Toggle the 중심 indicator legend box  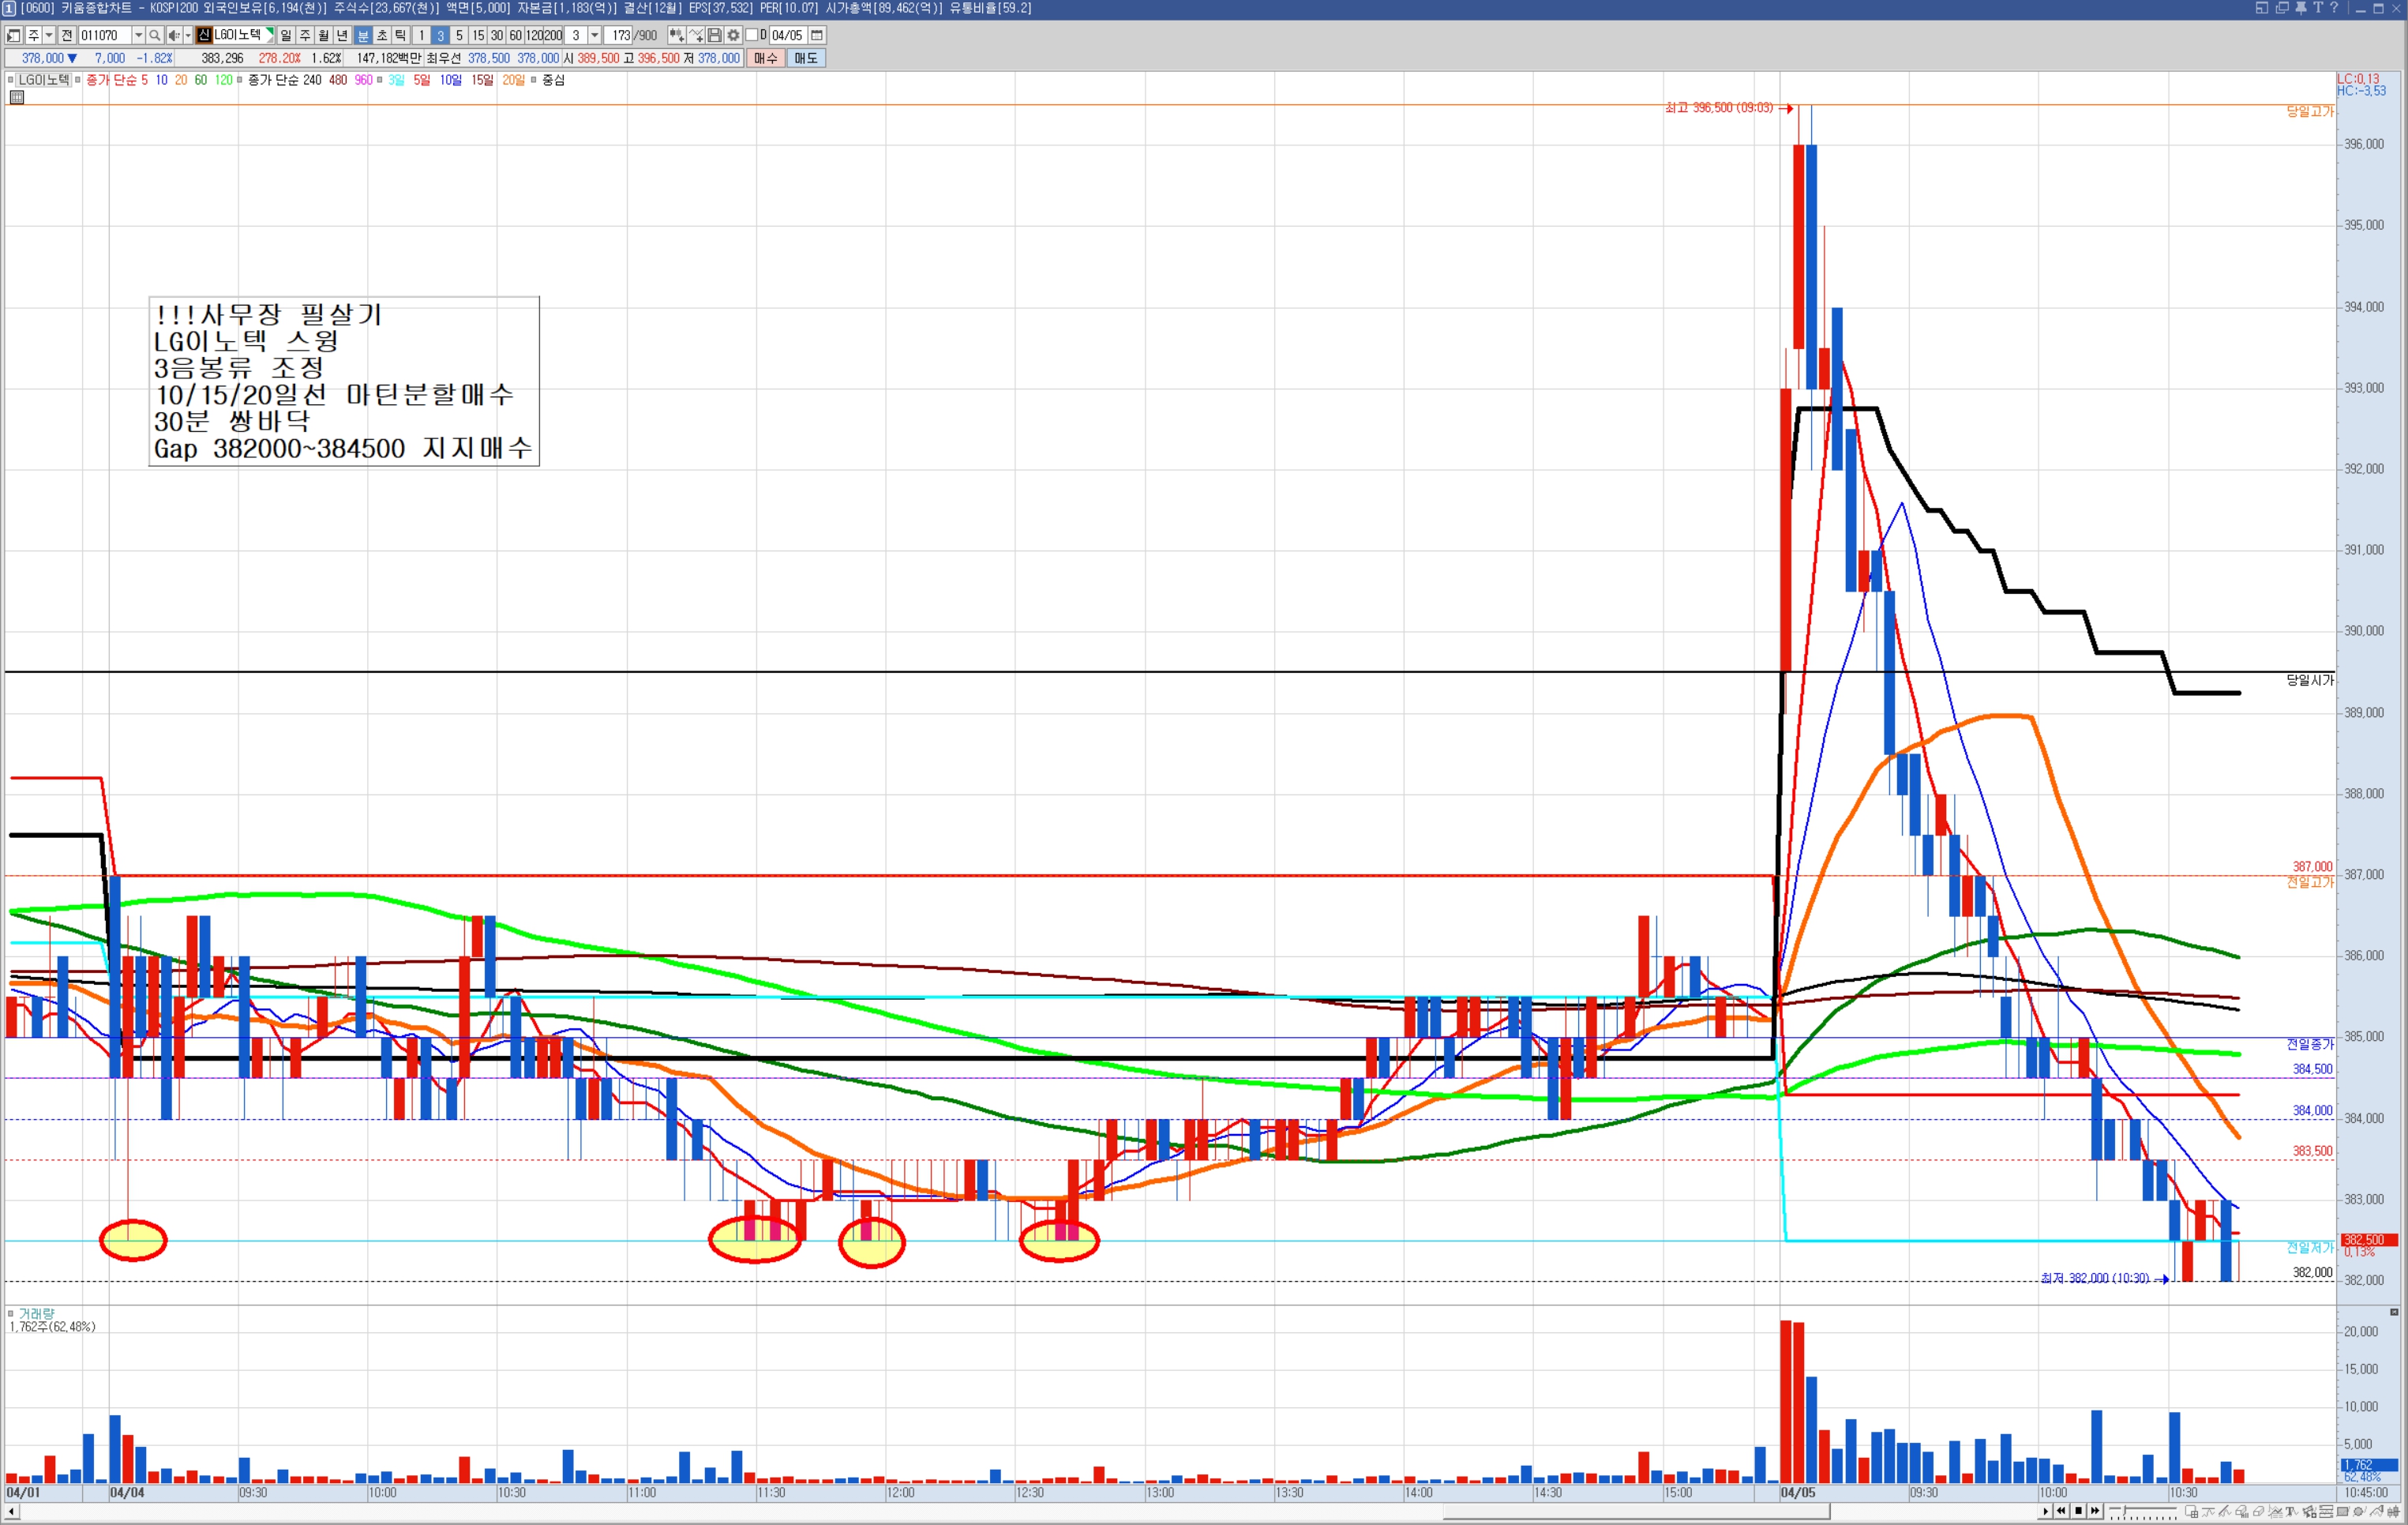534,80
